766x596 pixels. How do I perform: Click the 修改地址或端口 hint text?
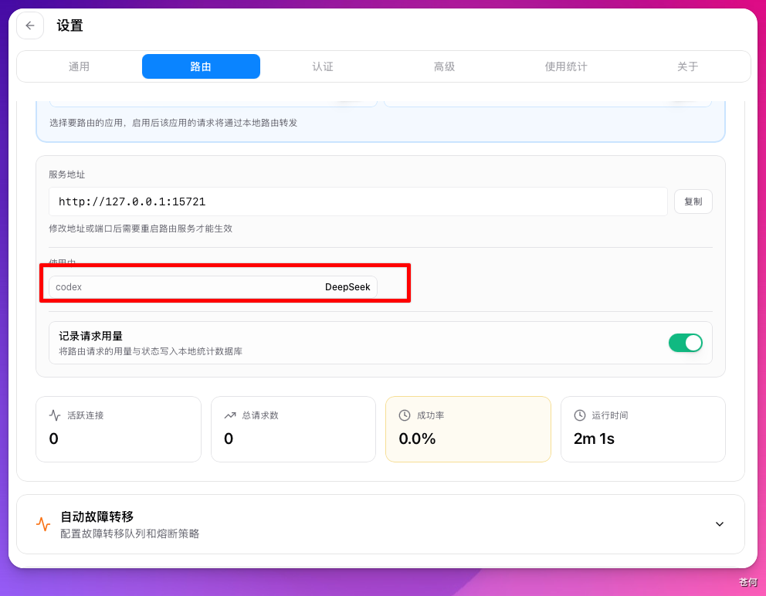pos(141,229)
